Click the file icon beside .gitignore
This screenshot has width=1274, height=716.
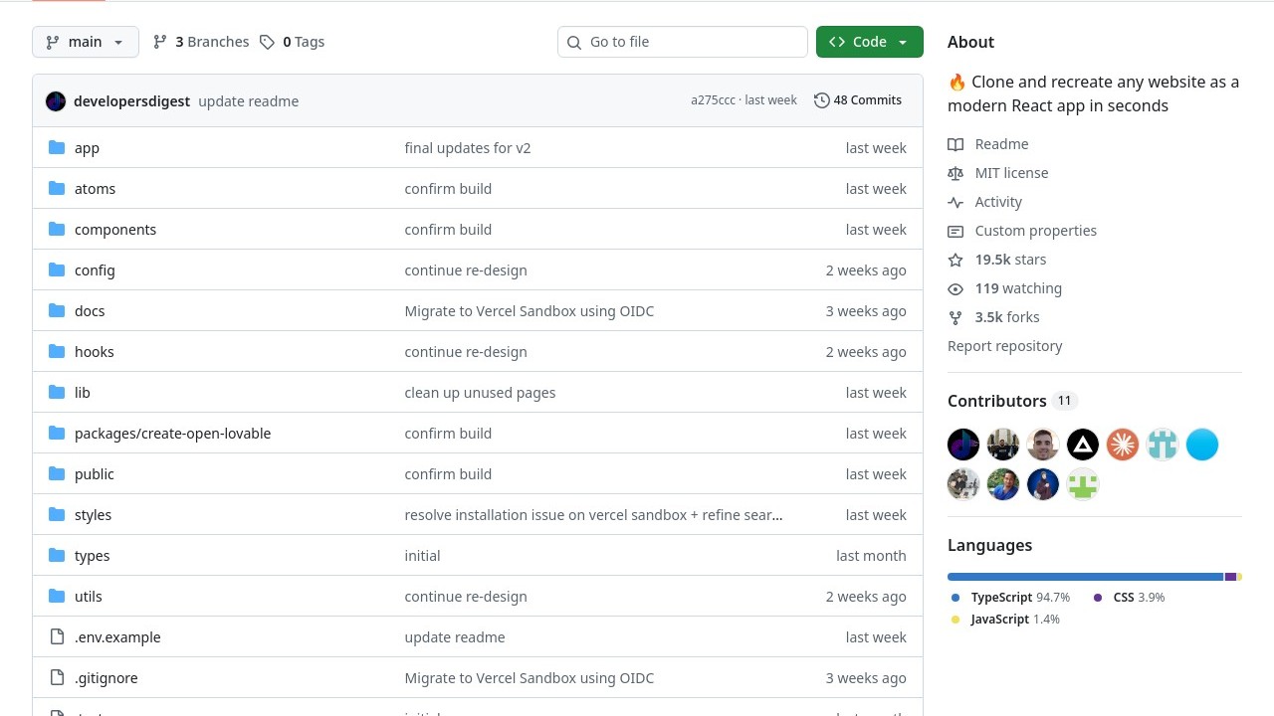57,678
